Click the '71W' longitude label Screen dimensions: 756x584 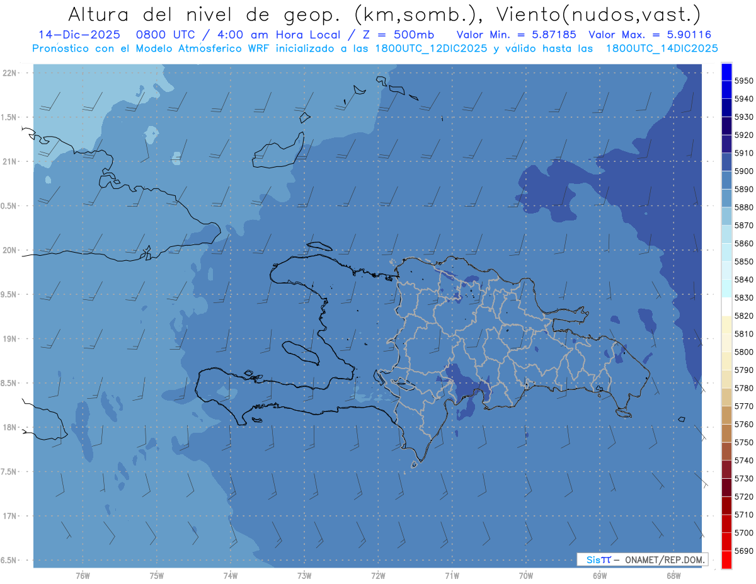[x=452, y=575]
